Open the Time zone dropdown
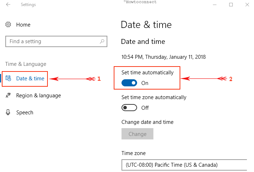 (x=184, y=165)
